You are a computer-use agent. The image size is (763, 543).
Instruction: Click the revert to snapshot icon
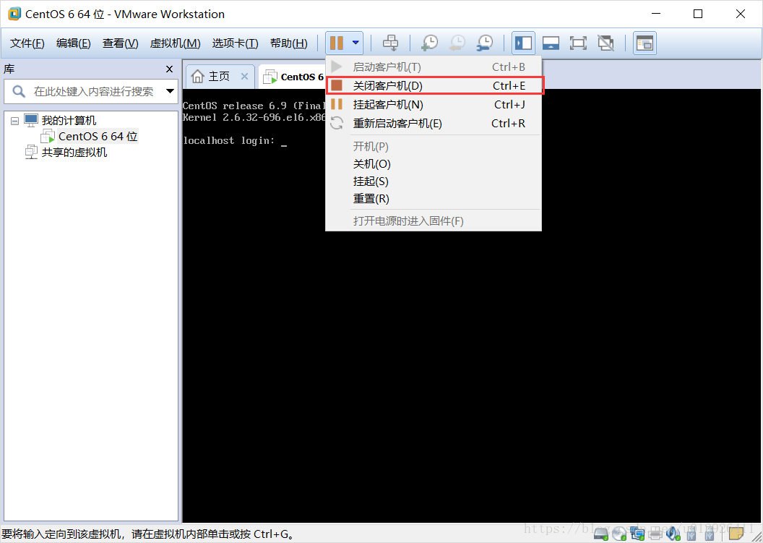(457, 43)
